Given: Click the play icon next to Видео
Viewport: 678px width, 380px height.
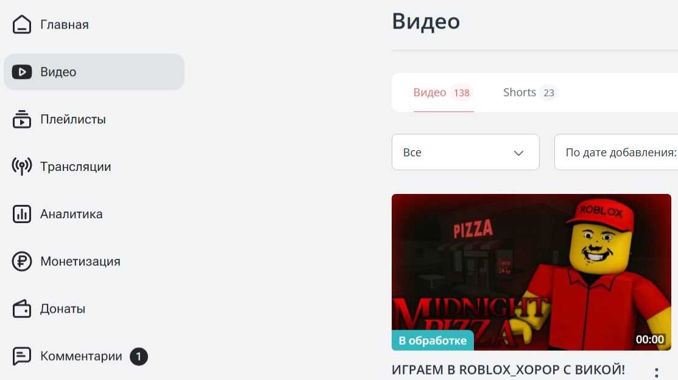Looking at the screenshot, I should point(21,72).
